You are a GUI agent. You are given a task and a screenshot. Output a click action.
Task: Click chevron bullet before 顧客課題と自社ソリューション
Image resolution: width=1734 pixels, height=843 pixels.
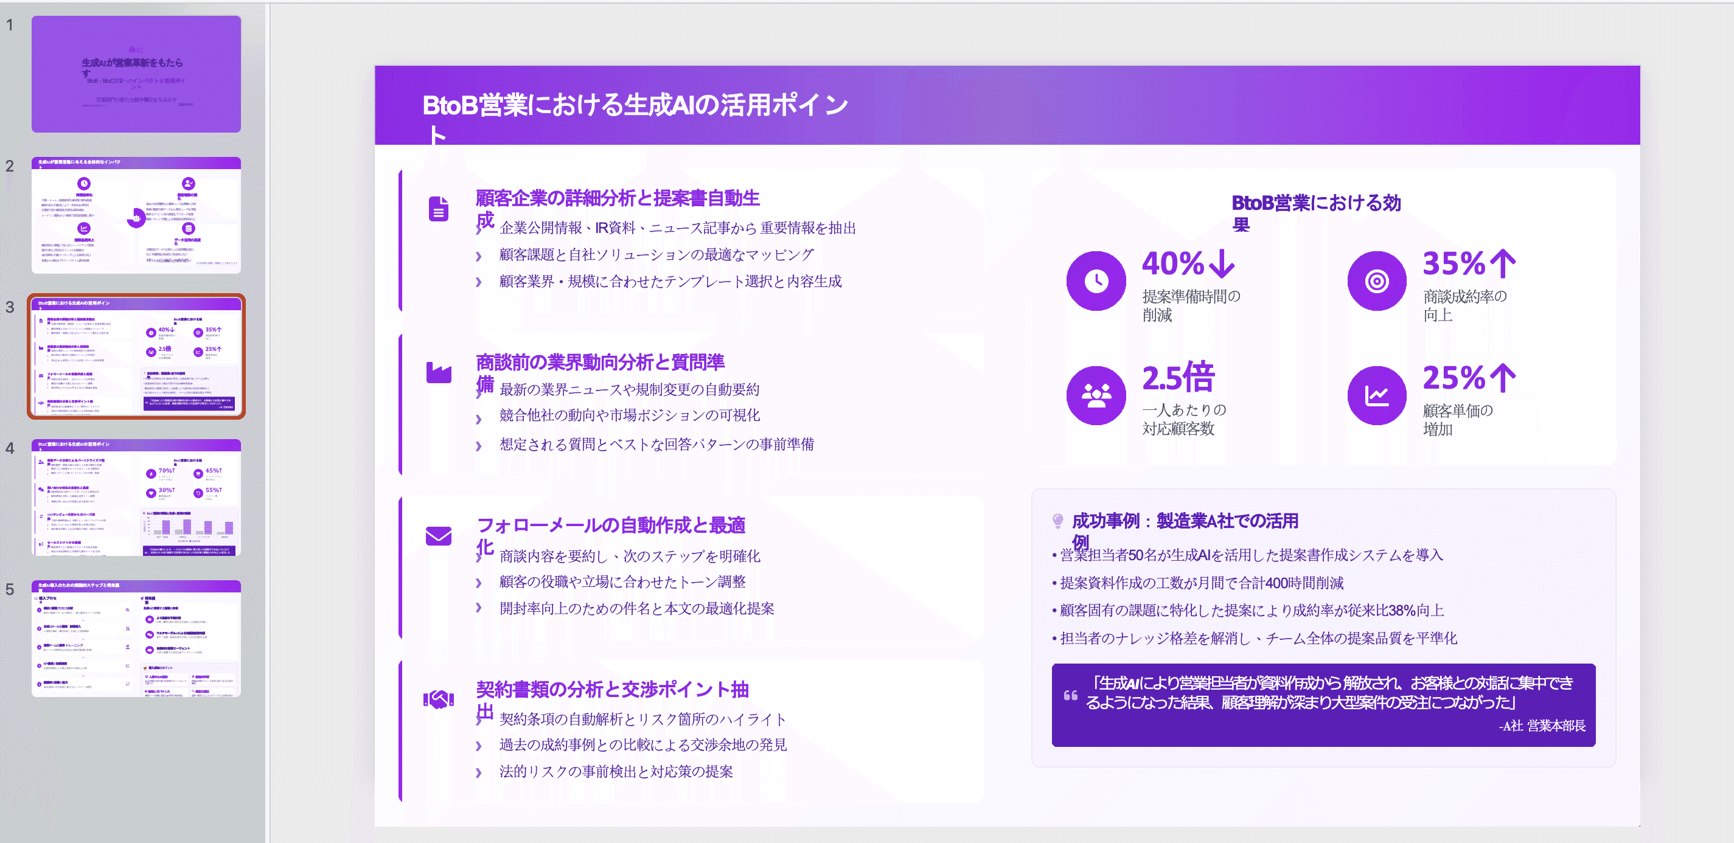[479, 256]
